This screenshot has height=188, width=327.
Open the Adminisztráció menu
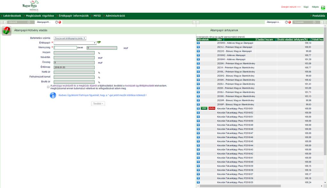click(115, 16)
